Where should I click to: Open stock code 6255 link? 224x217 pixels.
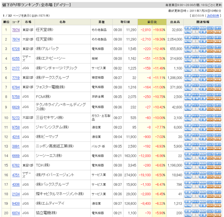[x=16, y=58]
